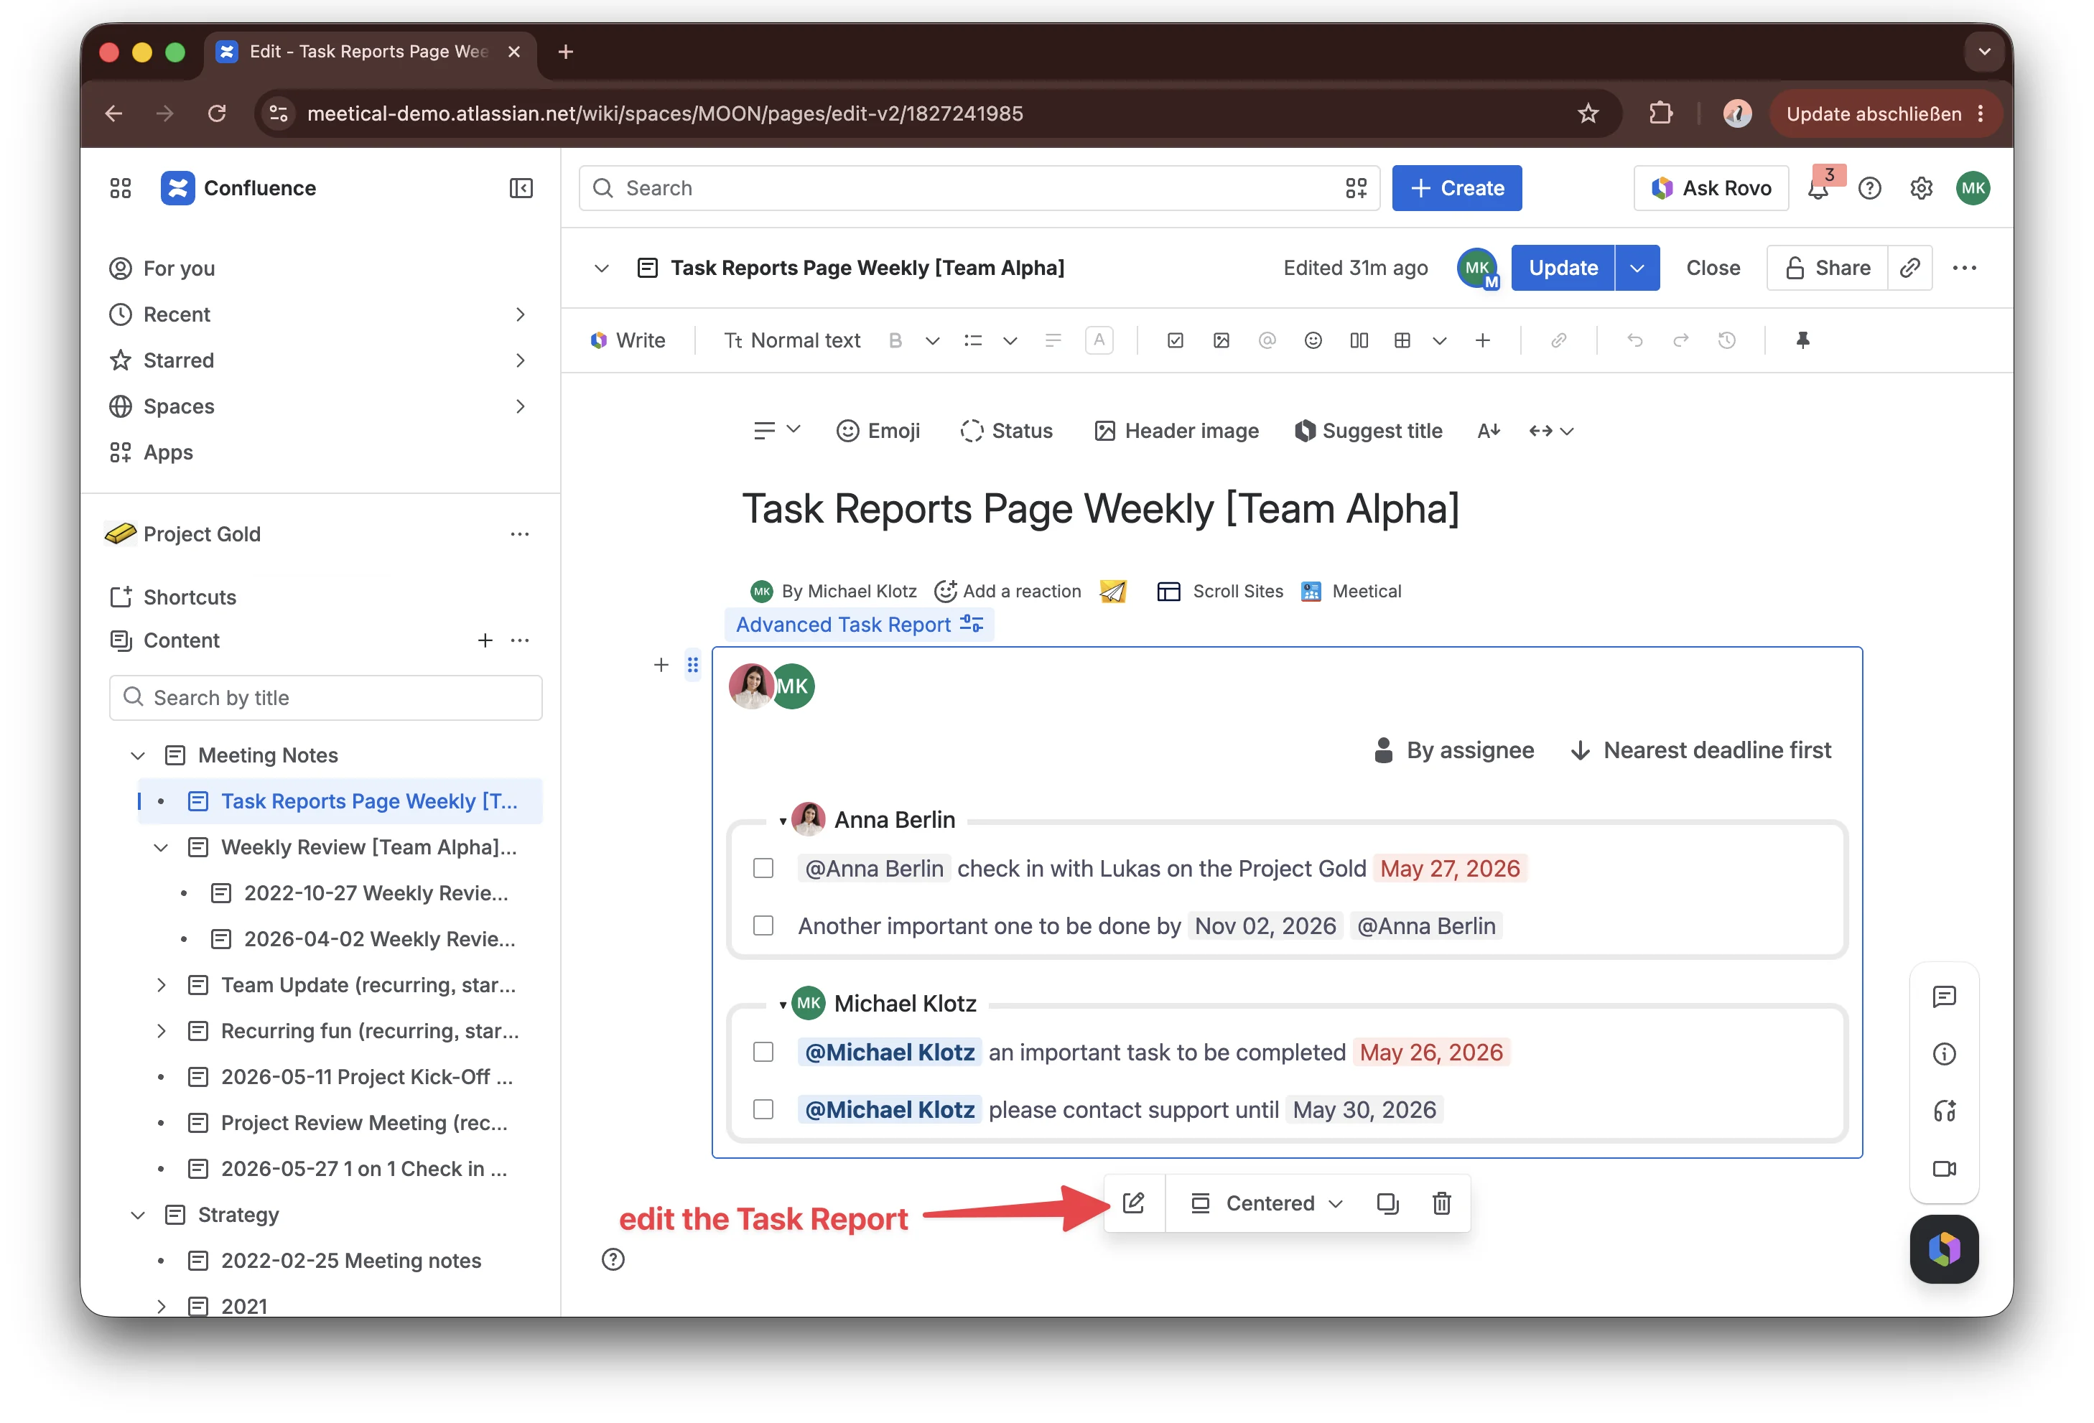2094x1423 pixels.
Task: Bookmark page with the star icon in the address bar
Action: [1588, 113]
